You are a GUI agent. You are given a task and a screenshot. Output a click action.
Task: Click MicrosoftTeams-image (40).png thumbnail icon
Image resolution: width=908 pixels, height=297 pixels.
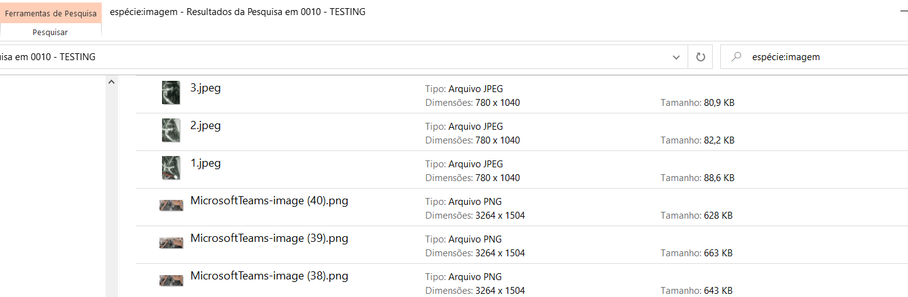[x=171, y=205]
